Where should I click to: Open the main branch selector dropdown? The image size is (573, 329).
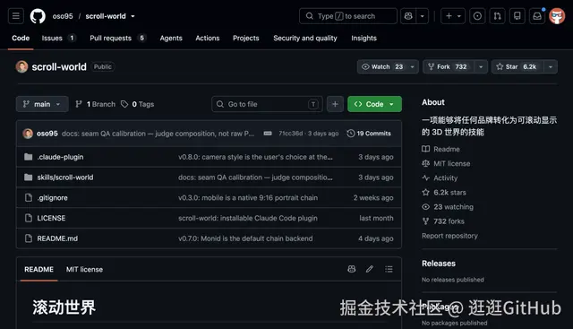coord(42,104)
